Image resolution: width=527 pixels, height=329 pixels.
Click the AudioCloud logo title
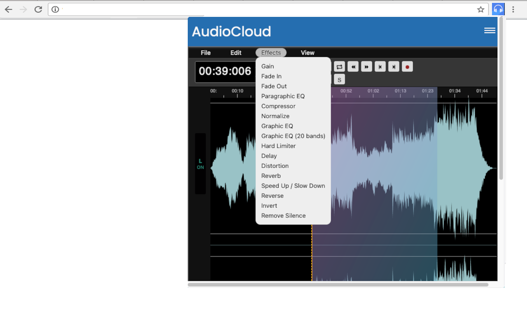[231, 31]
